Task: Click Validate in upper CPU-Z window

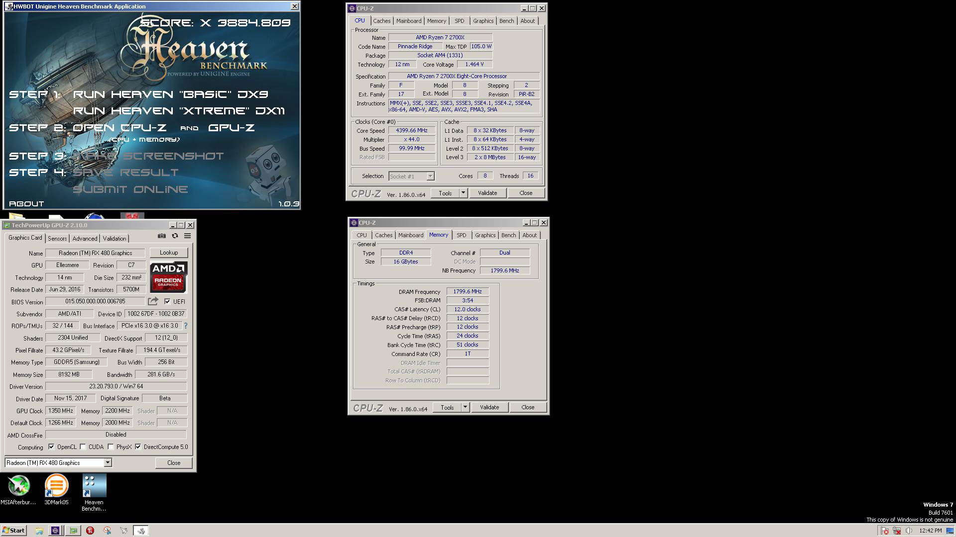Action: coord(487,193)
